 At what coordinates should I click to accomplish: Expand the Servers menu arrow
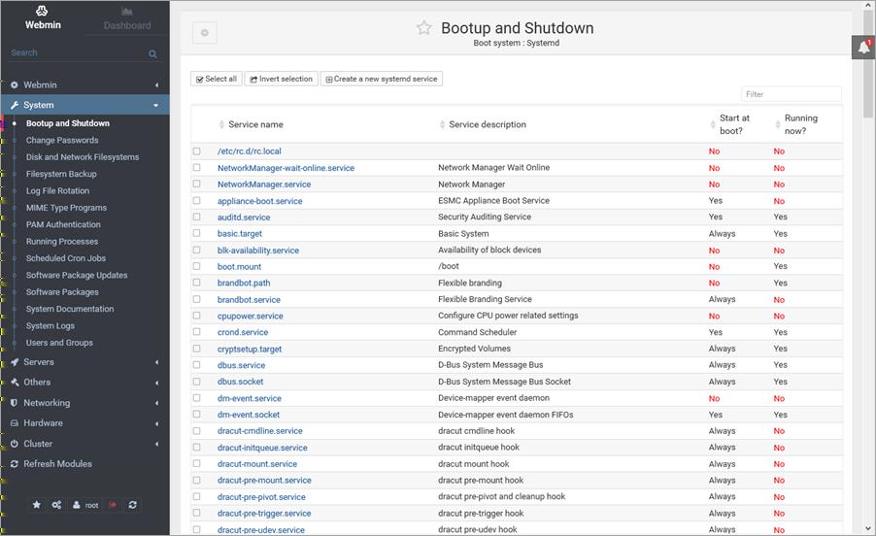(157, 362)
